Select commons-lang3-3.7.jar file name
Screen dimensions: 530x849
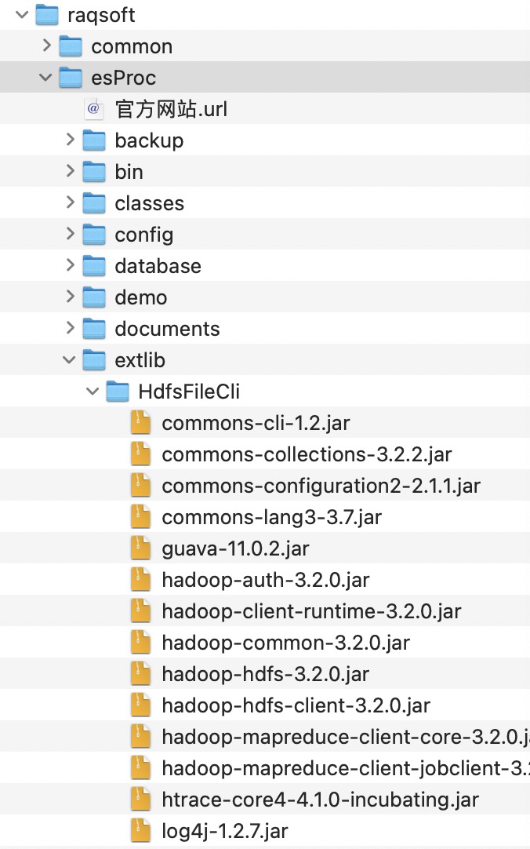pos(271,517)
